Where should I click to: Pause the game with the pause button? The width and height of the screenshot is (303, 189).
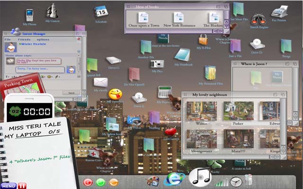(22, 186)
